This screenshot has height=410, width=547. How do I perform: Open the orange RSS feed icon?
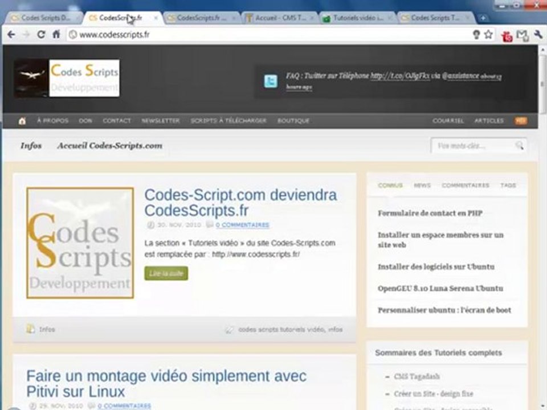coord(520,121)
